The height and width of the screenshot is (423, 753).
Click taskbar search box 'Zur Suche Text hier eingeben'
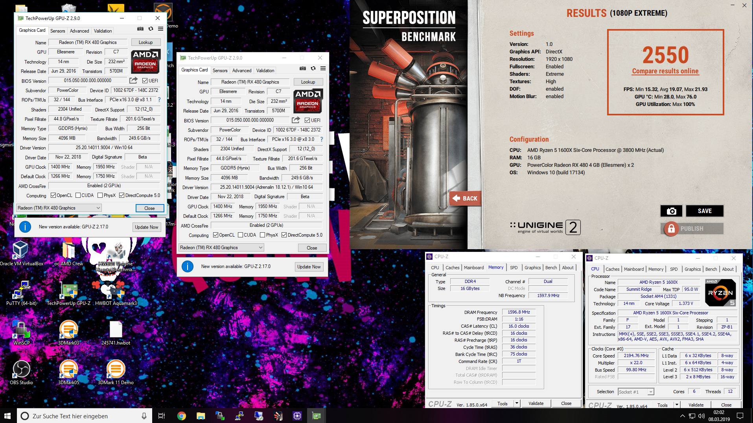85,416
